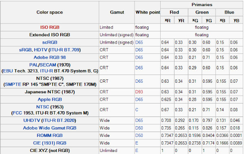Image resolution: width=244 pixels, height=154 pixels.
Task: Follow the sRGB link
Action: 26,50
